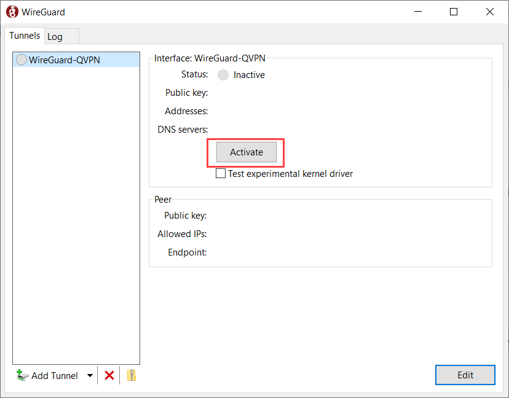
Task: Open the Add Tunnel dropdown arrow
Action: pos(90,376)
